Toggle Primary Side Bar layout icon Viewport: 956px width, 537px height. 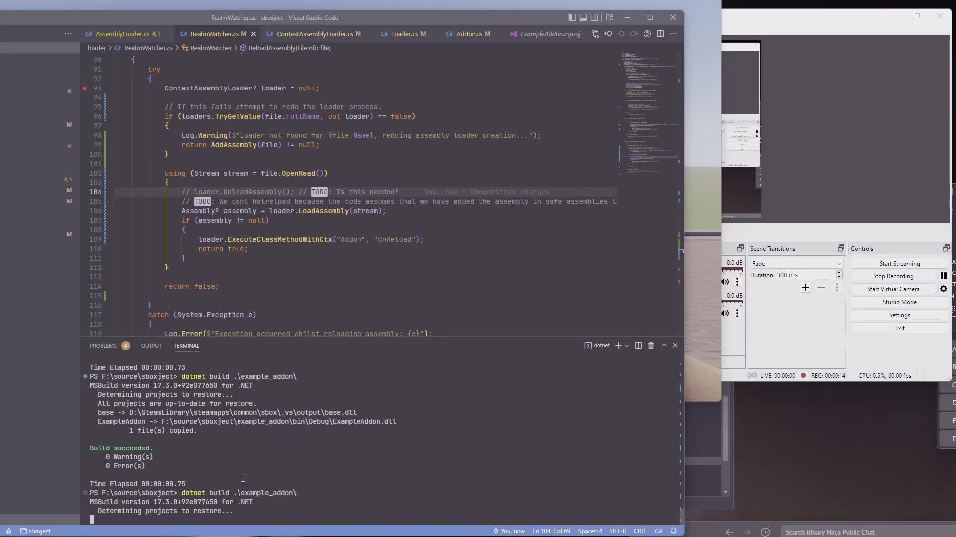(572, 17)
